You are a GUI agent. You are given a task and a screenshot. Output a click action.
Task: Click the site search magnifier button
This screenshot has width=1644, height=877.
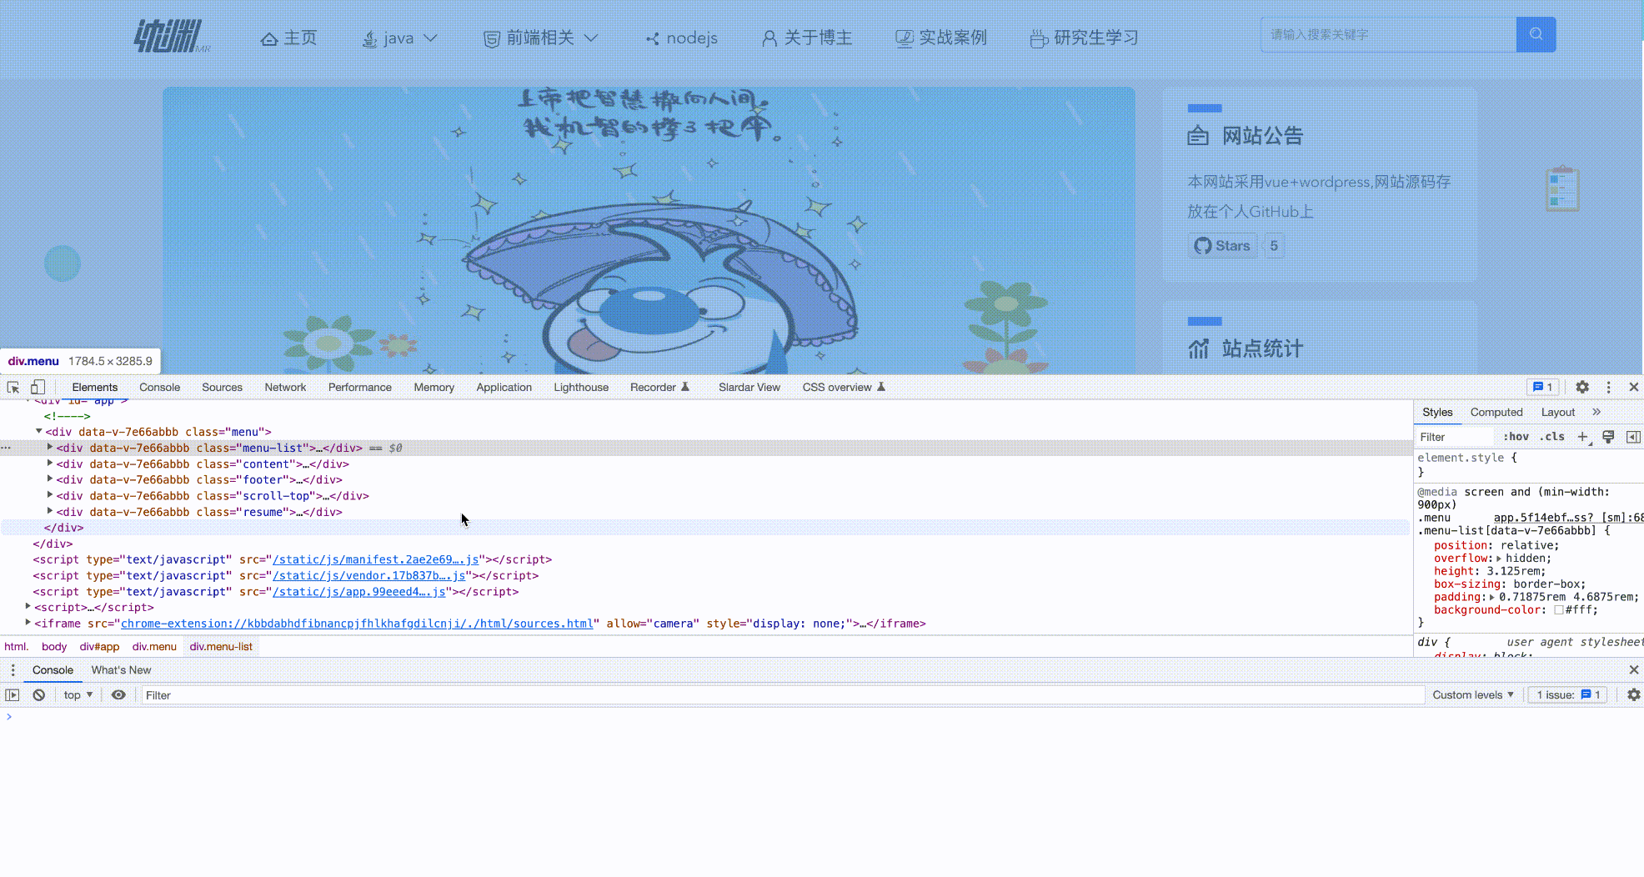pyautogui.click(x=1536, y=34)
